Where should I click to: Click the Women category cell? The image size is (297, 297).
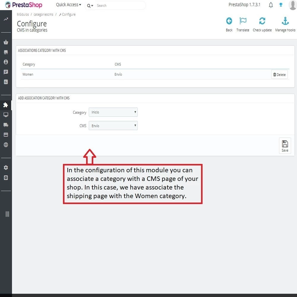coord(28,75)
